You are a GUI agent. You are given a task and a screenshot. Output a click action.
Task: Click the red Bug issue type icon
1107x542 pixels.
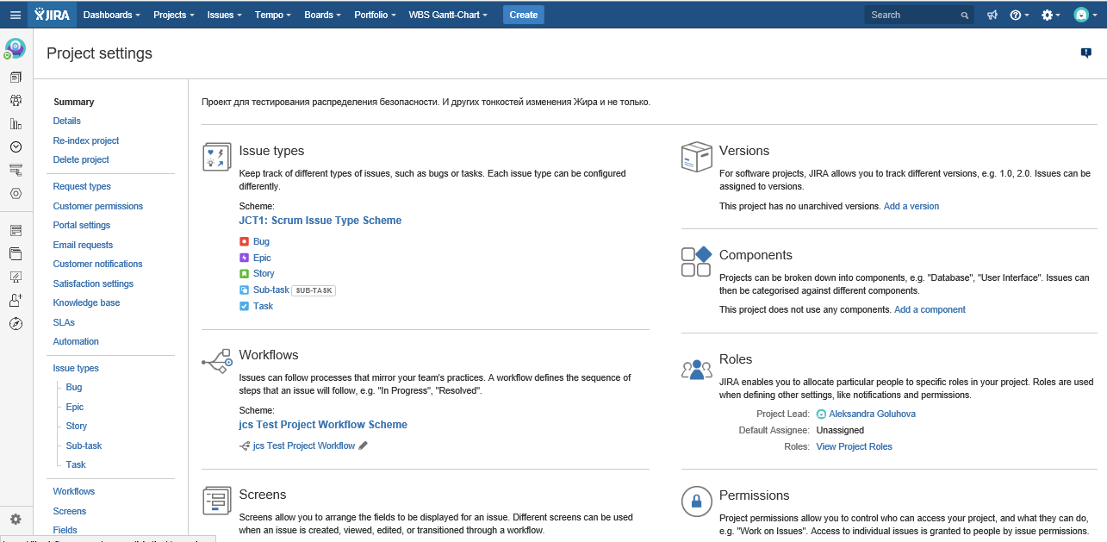[244, 242]
